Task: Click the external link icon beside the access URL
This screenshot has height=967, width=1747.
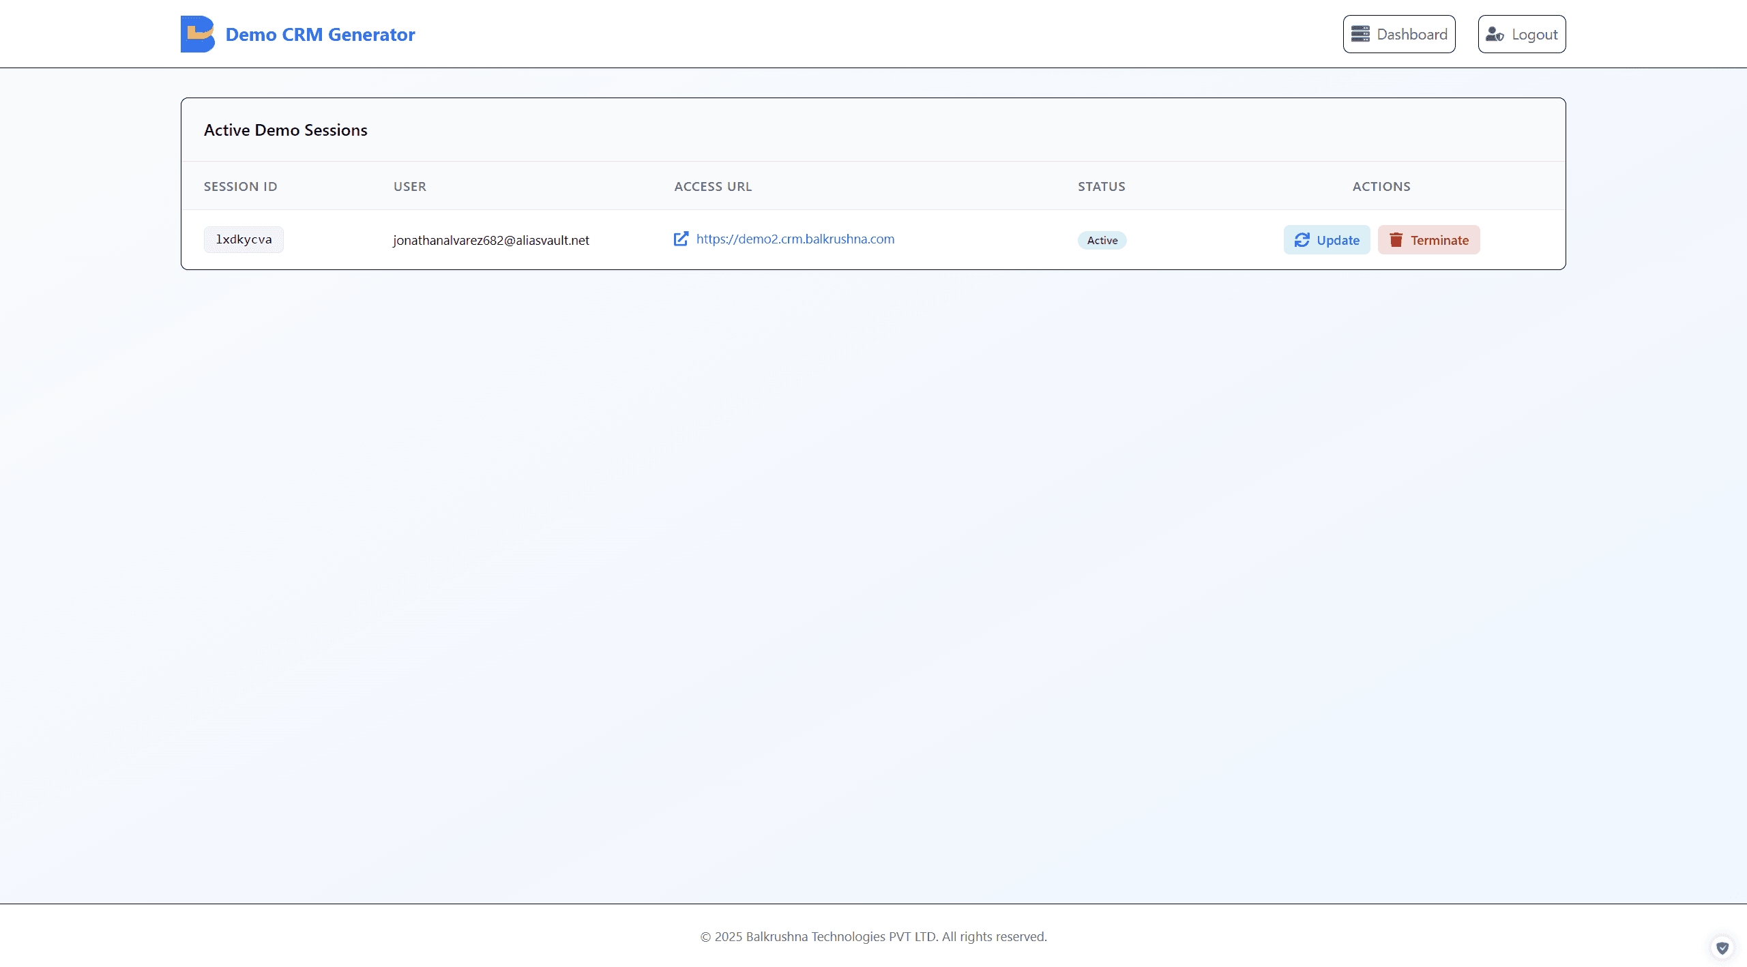Action: coord(680,239)
